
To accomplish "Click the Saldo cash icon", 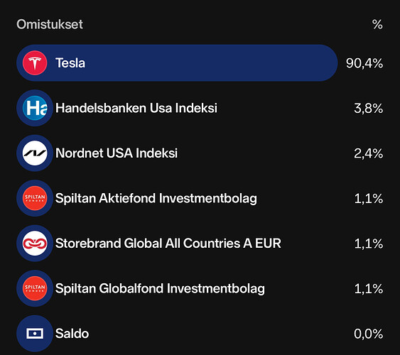I will (35, 334).
